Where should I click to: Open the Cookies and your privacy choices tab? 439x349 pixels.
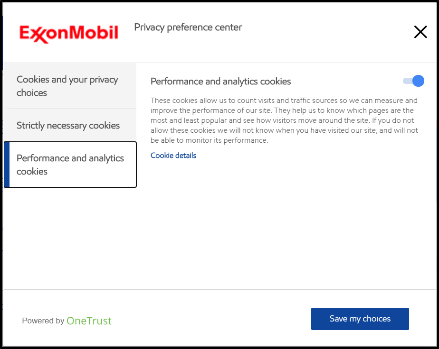(x=67, y=86)
